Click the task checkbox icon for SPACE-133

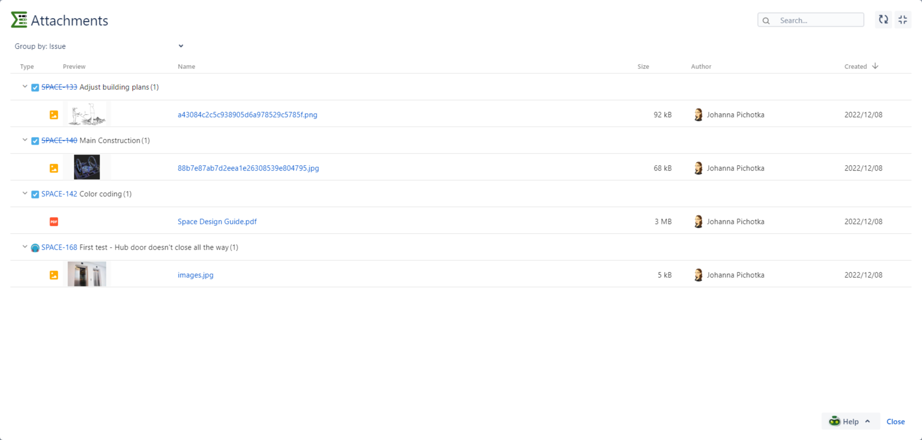35,87
